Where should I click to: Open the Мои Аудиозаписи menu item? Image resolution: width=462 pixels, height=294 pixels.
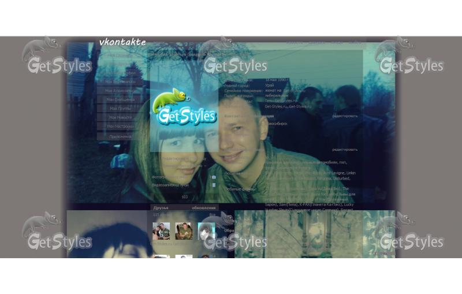point(120,91)
